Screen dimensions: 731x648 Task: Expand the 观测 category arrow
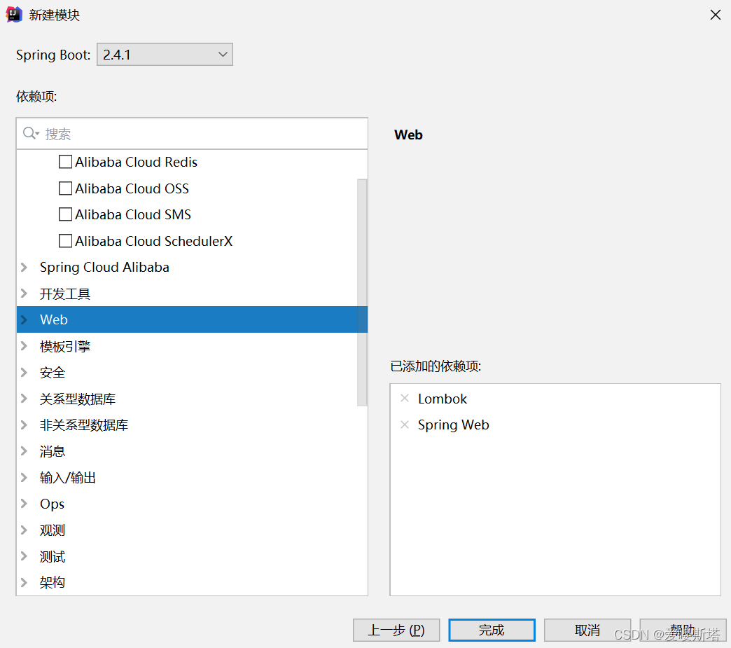(x=25, y=530)
